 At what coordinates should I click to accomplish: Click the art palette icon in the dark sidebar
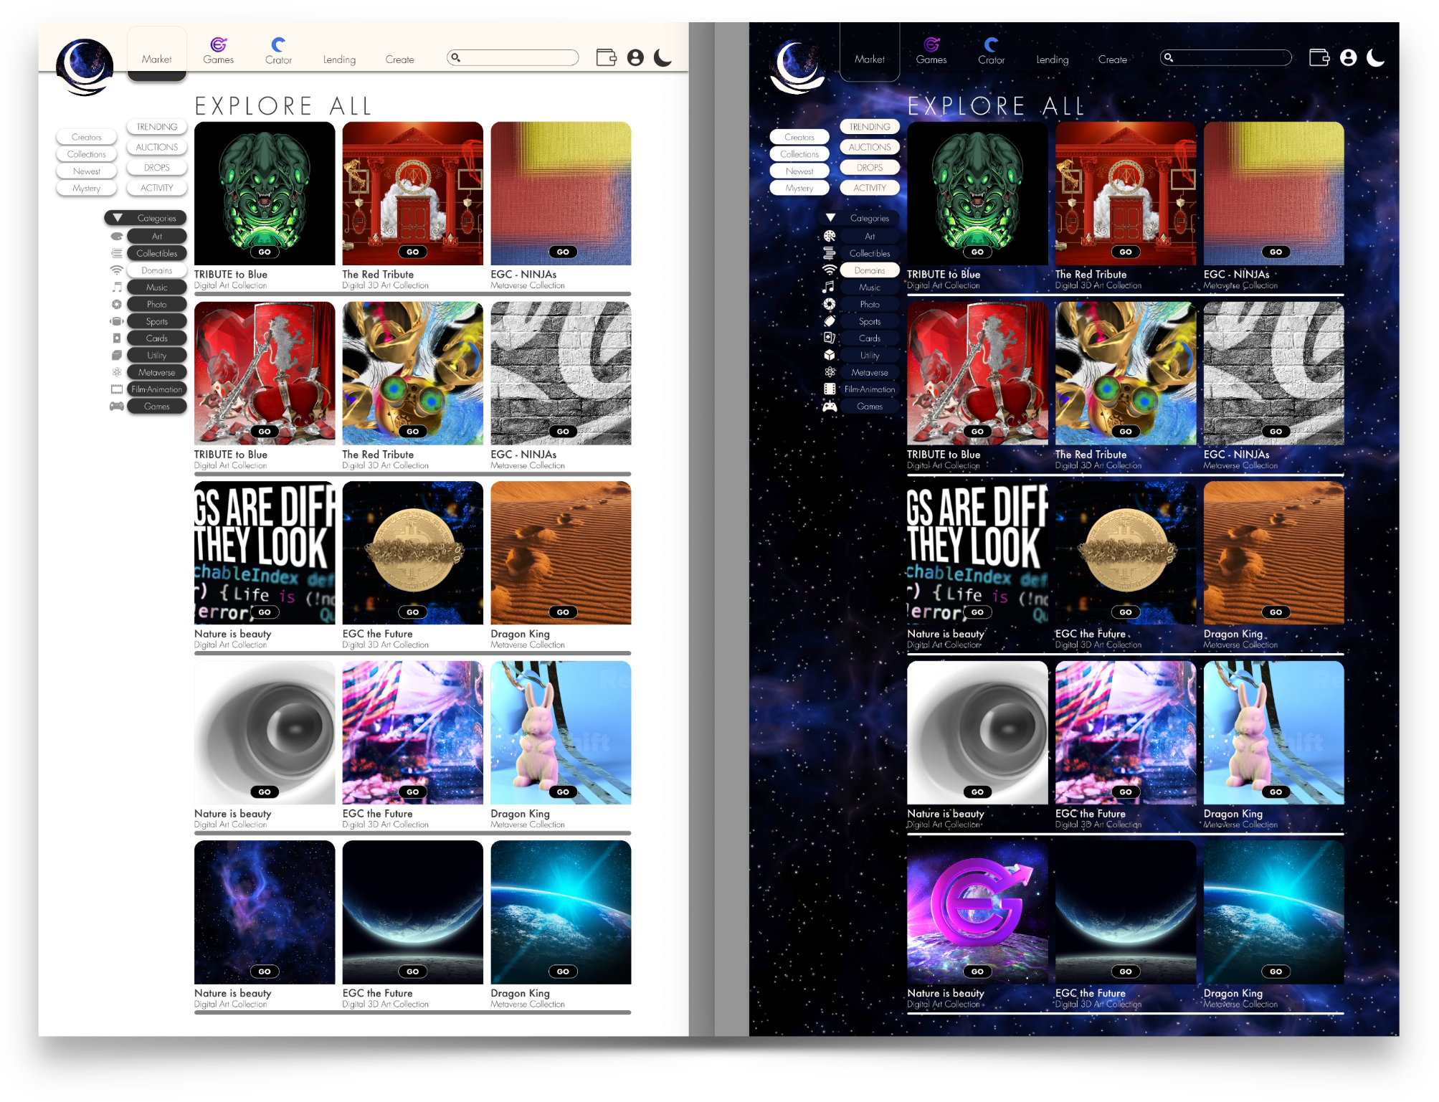point(830,236)
